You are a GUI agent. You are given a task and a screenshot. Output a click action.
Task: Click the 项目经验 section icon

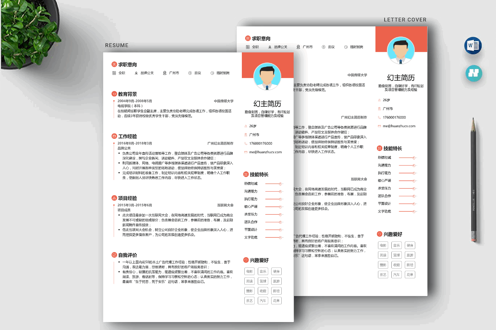coord(114,198)
